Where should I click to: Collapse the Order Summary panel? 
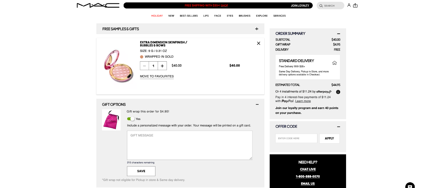[x=338, y=34]
